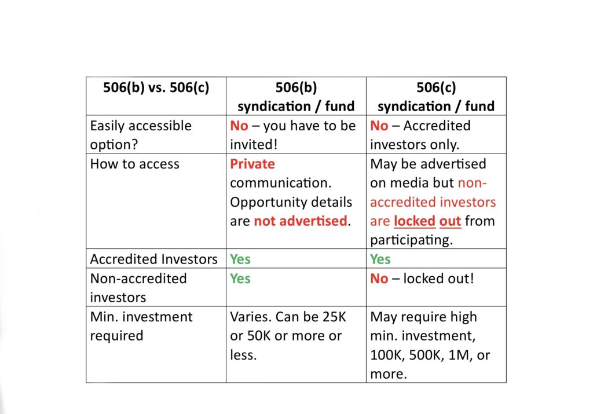
Task: Click the '506(b) vs. 506(c)' header cell
Action: coord(156,96)
